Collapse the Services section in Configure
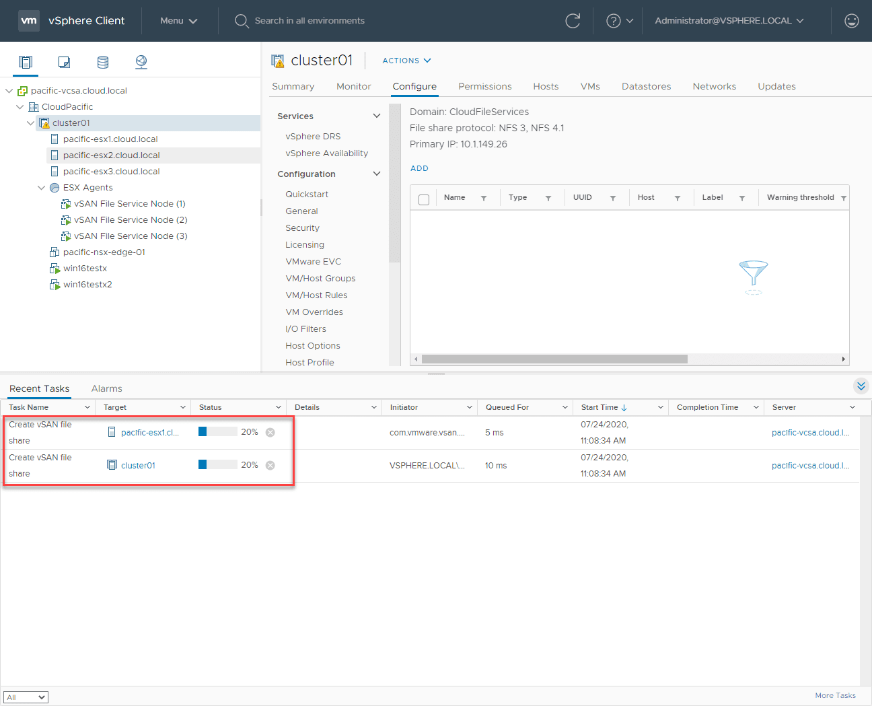Image resolution: width=872 pixels, height=706 pixels. [x=375, y=116]
